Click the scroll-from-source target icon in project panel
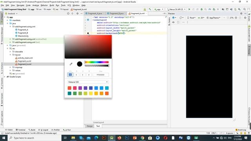This screenshot has width=251, height=141. pyautogui.click(x=68, y=14)
